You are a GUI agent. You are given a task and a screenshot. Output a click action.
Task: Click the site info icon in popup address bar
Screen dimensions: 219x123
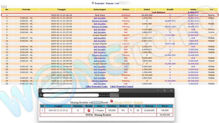coord(41,95)
